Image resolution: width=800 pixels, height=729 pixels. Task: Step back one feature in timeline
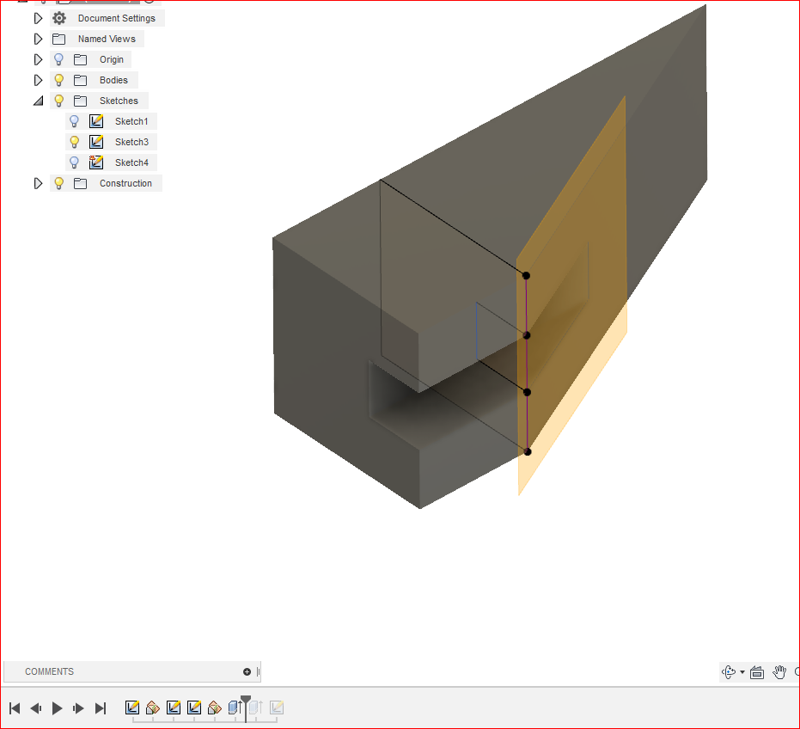[x=36, y=708]
